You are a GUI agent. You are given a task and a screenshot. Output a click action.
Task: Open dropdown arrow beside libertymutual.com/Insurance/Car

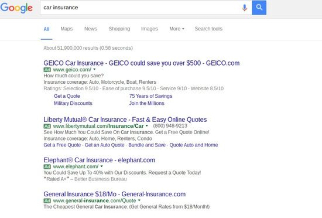pyautogui.click(x=146, y=125)
